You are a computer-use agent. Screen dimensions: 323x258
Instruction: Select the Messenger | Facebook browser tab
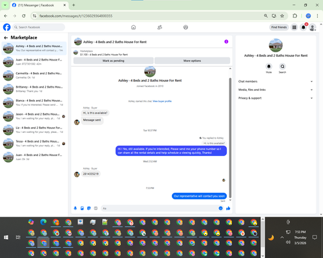pos(39,5)
